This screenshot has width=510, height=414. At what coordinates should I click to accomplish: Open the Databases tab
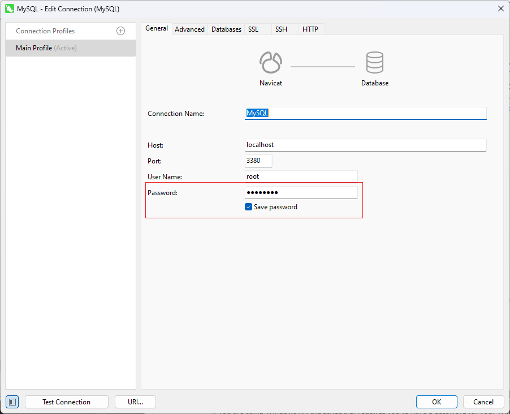(x=226, y=29)
